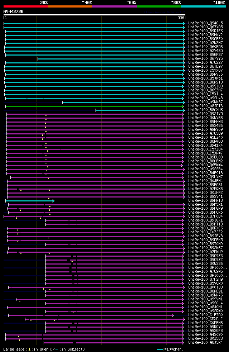Select label UniRef100_A9SJU0
Screen dimensions: 229x352
(205, 86)
